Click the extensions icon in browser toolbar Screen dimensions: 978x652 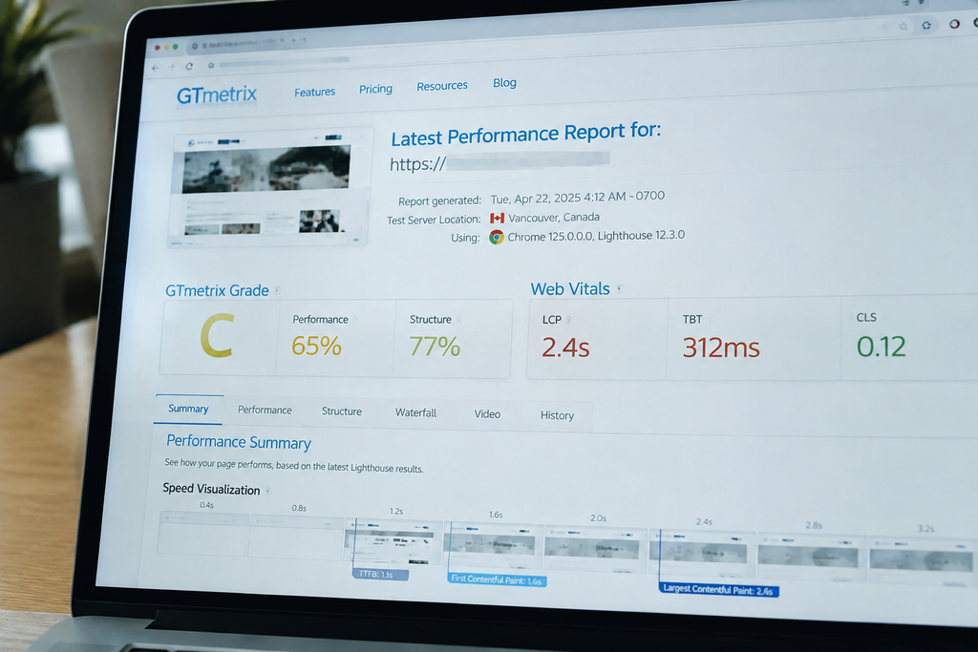pyautogui.click(x=926, y=25)
